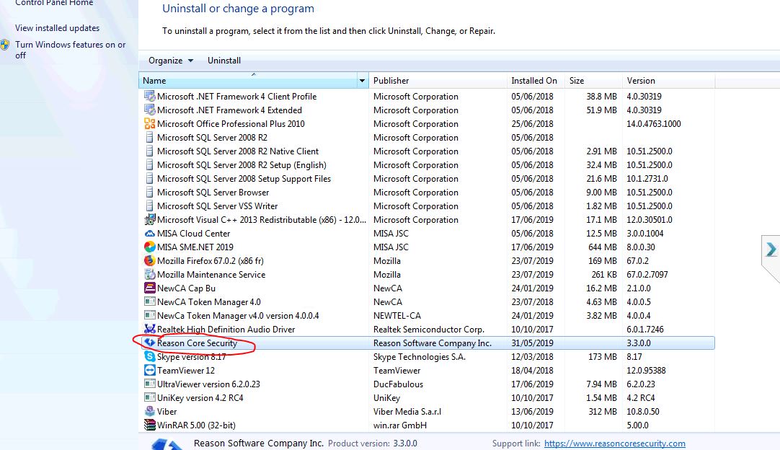Click the 261 KB size cell
Viewport: 780px width, 450px height.
tap(604, 274)
